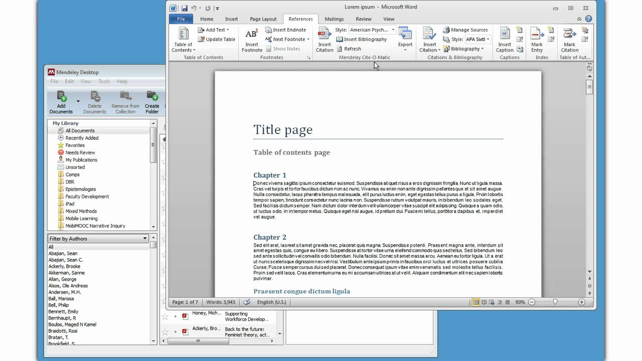Open Bibliography dropdown
Viewport: 642px width, 361px height.
tap(464, 49)
